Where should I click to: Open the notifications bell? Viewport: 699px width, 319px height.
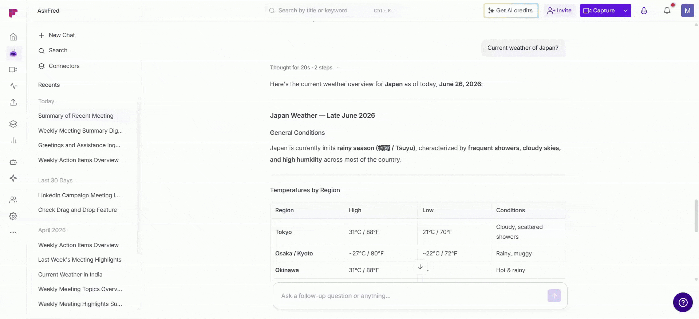point(667,11)
